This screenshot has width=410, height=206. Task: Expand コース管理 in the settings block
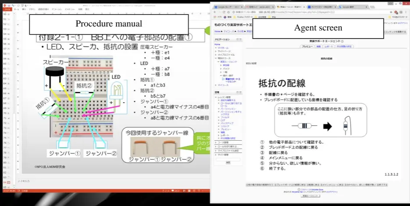point(216,142)
